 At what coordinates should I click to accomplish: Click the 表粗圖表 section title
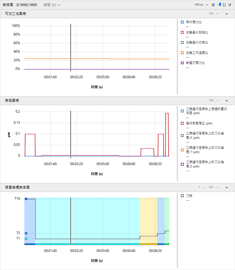tap(12, 100)
